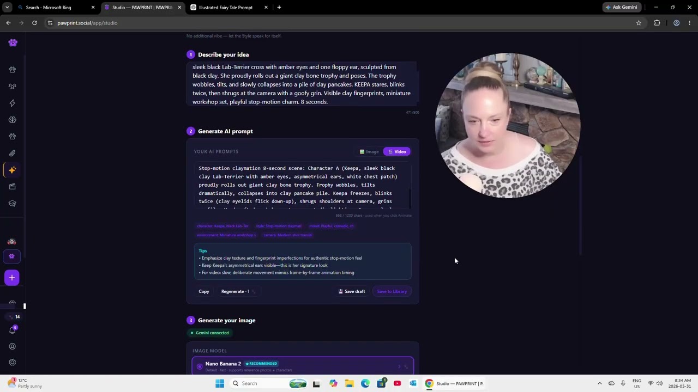Click the browser address bar URL

[x=87, y=23]
